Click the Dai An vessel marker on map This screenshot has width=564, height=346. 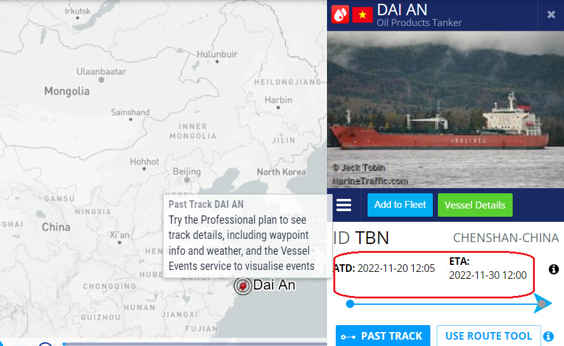point(243,286)
